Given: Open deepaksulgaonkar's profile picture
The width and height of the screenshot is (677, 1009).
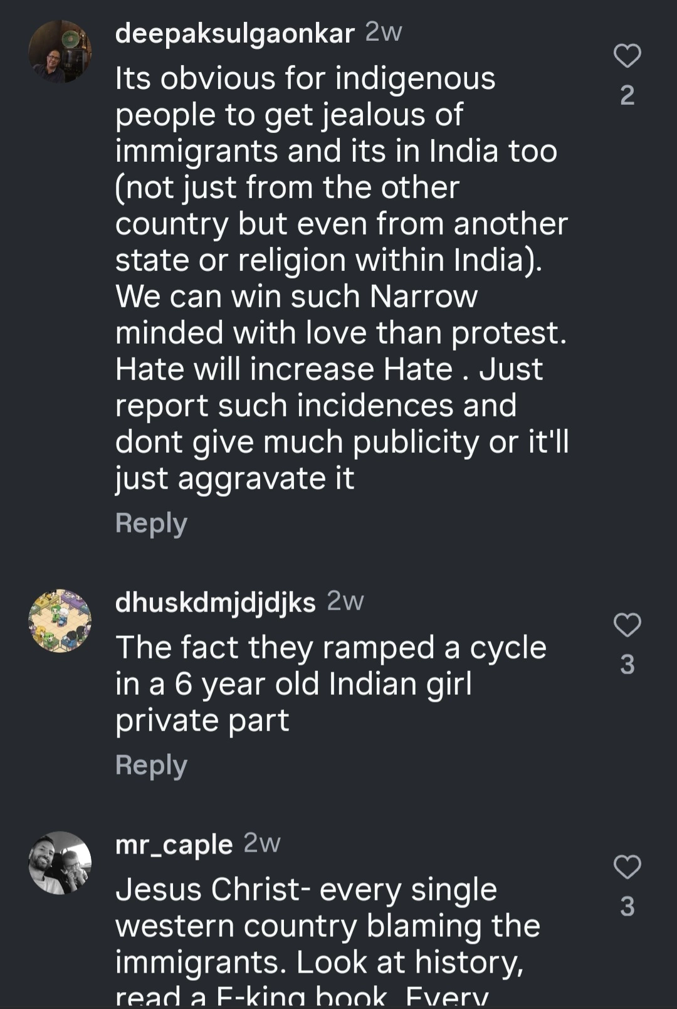Looking at the screenshot, I should 60,51.
